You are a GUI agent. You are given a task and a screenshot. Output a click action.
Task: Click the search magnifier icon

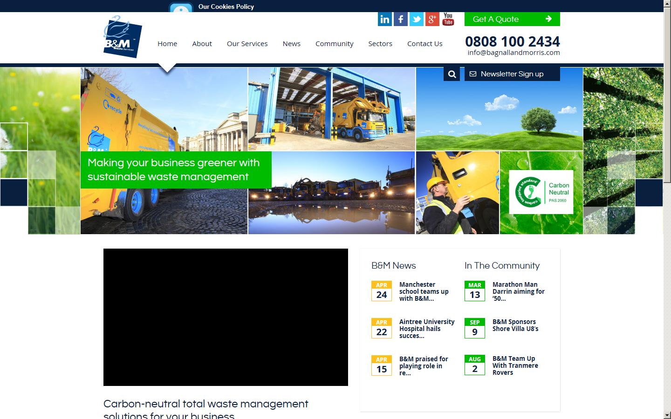452,74
